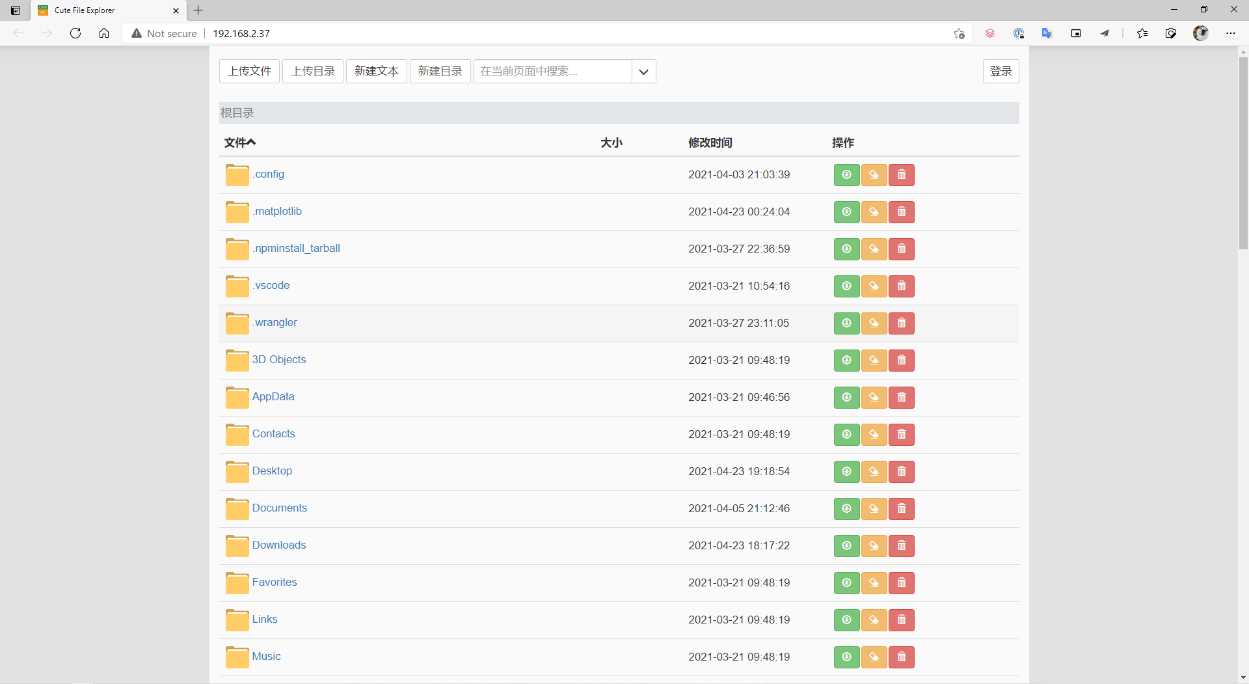Open the Contacts folder link
The width and height of the screenshot is (1249, 684).
pos(274,434)
